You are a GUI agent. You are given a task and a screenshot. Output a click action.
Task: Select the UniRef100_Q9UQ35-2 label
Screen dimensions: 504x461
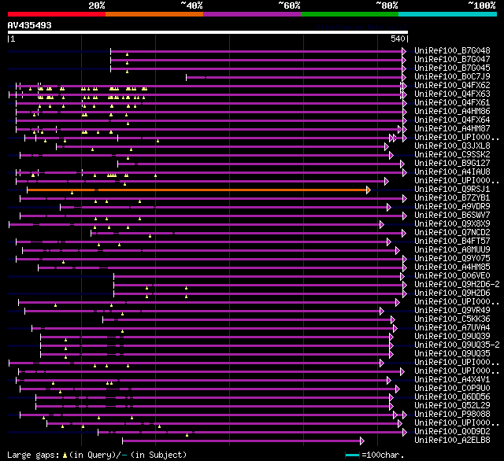457,345
